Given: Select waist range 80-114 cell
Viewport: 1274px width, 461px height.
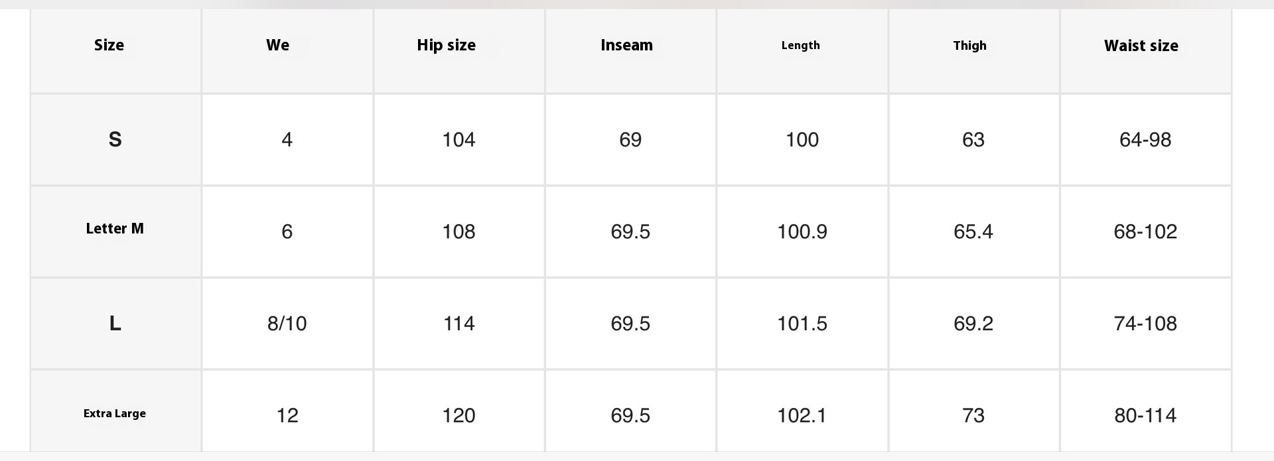Looking at the screenshot, I should click(1145, 415).
